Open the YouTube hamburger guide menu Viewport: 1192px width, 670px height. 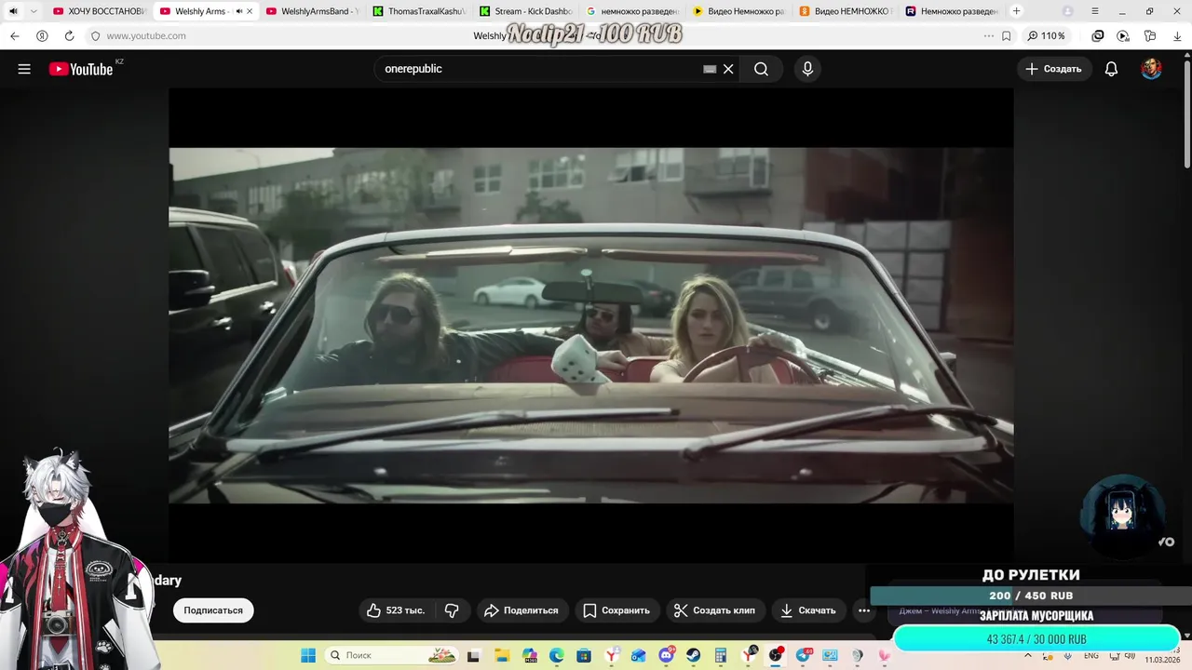24,69
